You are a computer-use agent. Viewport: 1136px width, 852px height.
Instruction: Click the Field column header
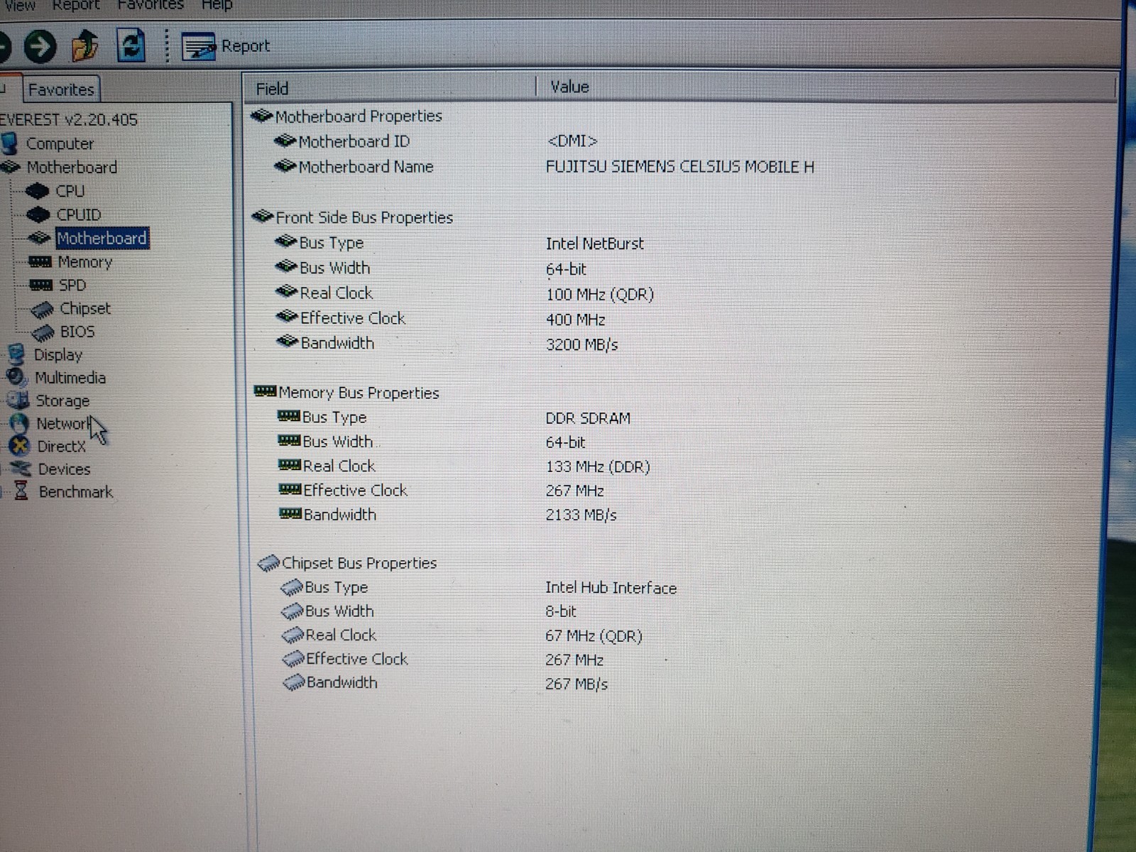[389, 88]
